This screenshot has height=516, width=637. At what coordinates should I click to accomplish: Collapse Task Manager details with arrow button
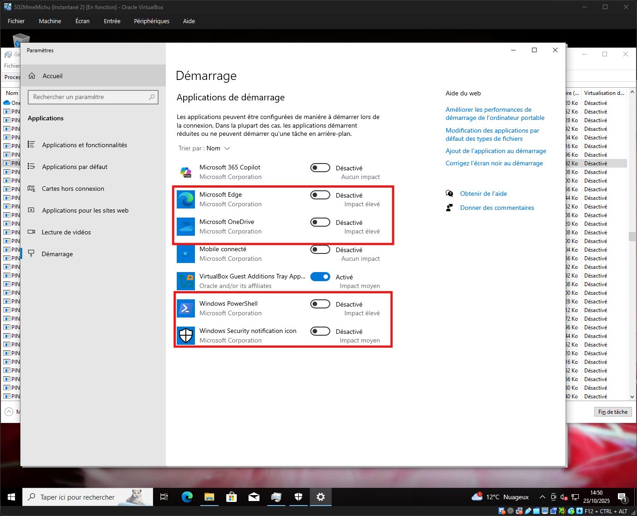point(9,412)
